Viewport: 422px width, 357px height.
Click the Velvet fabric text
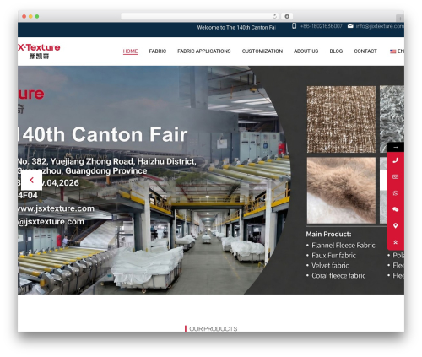tap(330, 266)
